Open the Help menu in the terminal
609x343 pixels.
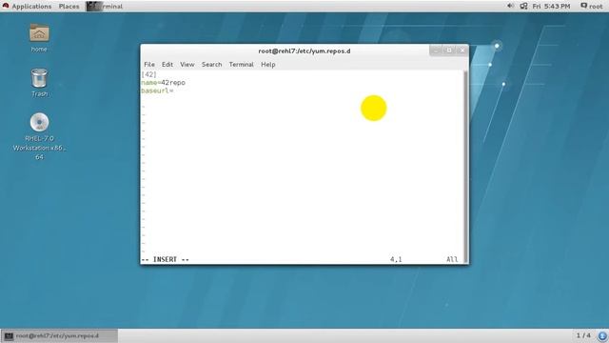click(x=268, y=65)
